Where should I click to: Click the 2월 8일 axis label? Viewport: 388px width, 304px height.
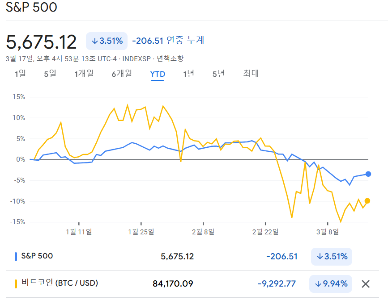[203, 232]
